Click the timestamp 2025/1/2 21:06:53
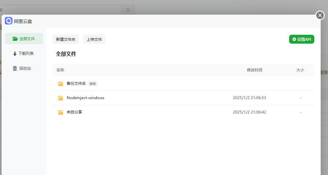Screen dimensions: 328x175 tap(249, 98)
